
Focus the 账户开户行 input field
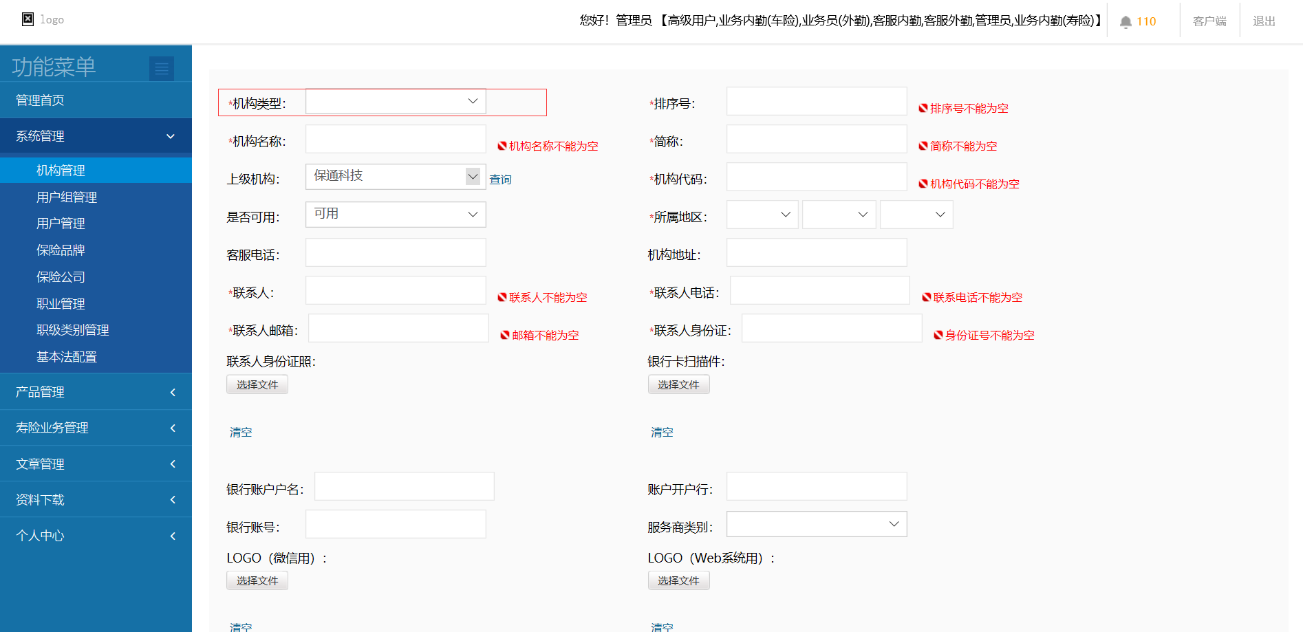click(x=817, y=486)
